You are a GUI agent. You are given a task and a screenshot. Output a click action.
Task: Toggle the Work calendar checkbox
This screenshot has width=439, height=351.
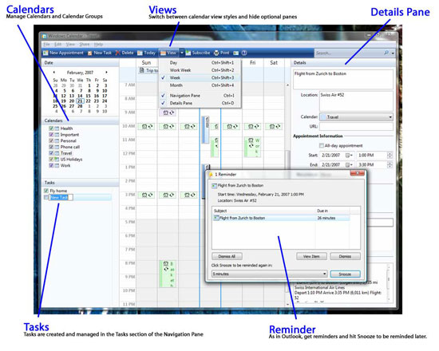pos(51,165)
